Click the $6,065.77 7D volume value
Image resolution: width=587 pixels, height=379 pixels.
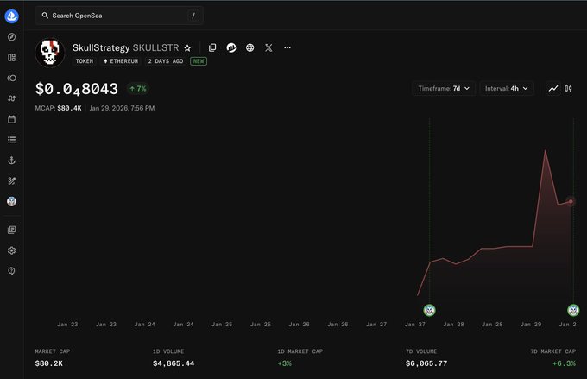coord(426,363)
